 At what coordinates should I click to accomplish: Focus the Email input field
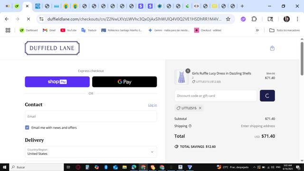91,116
